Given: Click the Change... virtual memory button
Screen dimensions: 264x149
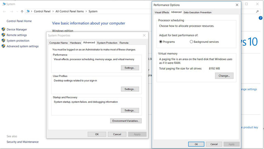Looking at the screenshot, I should coord(224,76).
